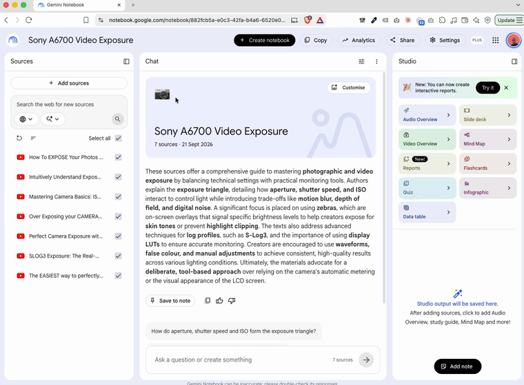Select the Gemini Notebook browser tab

point(79,5)
